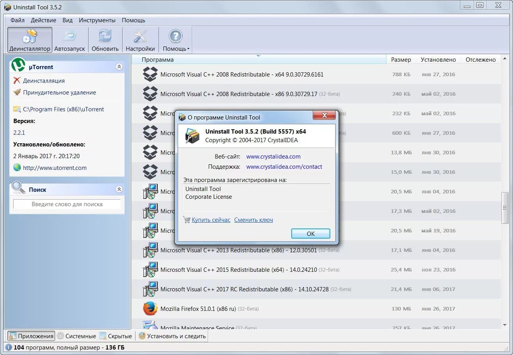Open the Действие menu
513x355 pixels.
coord(43,20)
